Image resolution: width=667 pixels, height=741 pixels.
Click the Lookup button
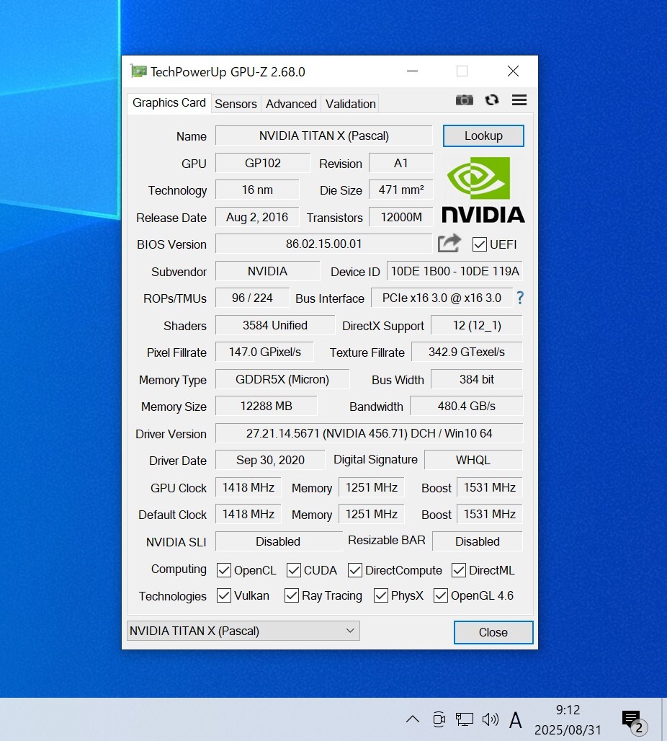(483, 136)
